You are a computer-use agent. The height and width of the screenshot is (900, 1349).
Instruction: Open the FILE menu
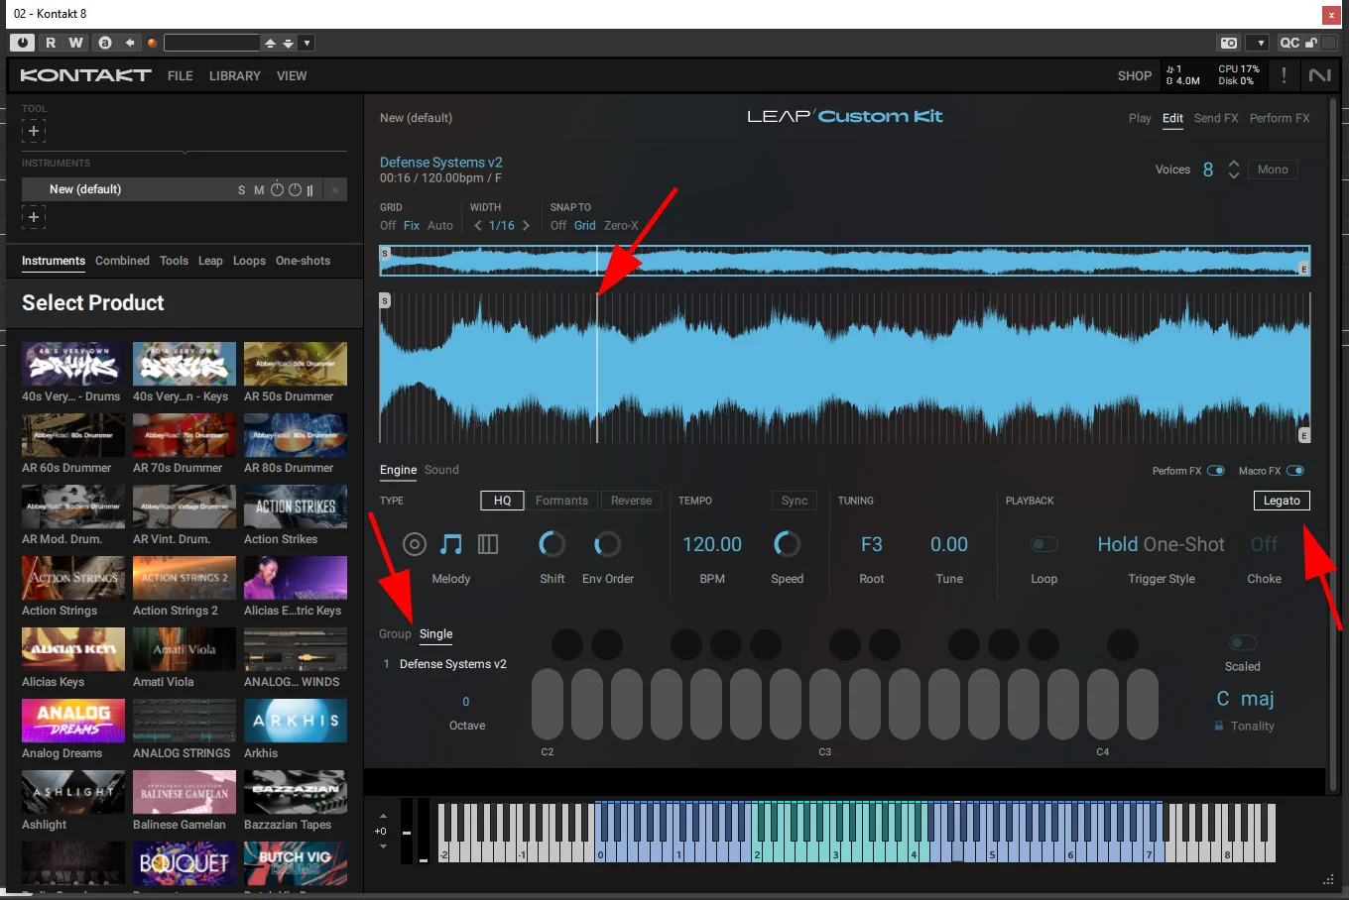click(181, 76)
